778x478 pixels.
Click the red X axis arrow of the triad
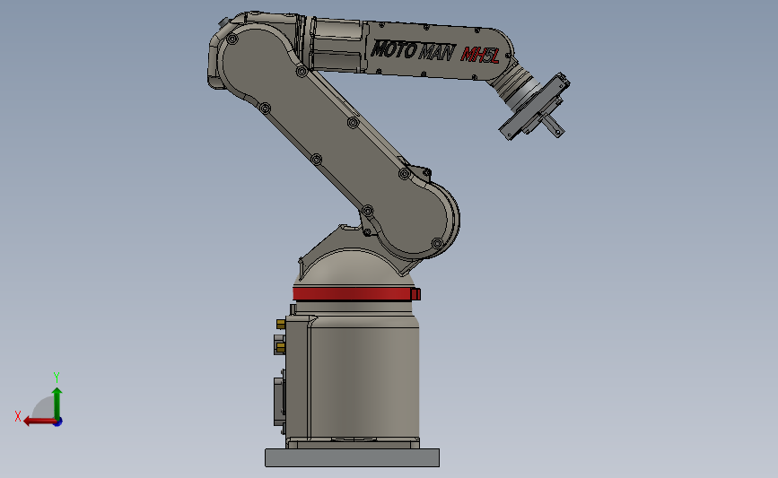(39, 422)
